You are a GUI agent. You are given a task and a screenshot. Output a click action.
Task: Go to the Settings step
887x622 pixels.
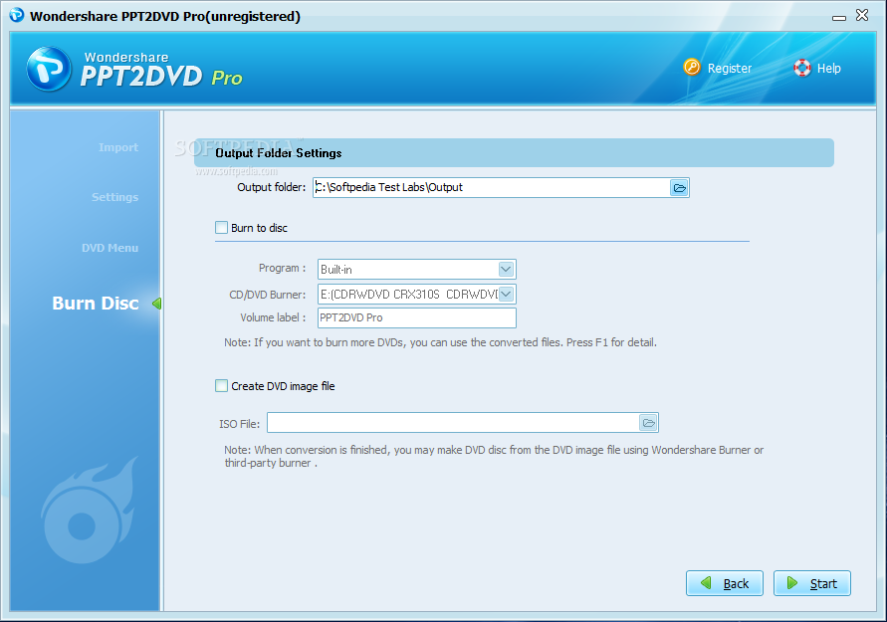click(x=114, y=197)
